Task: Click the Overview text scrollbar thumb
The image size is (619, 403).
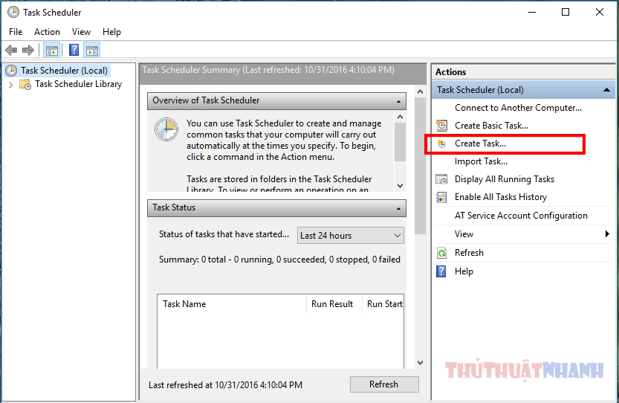Action: (x=400, y=142)
